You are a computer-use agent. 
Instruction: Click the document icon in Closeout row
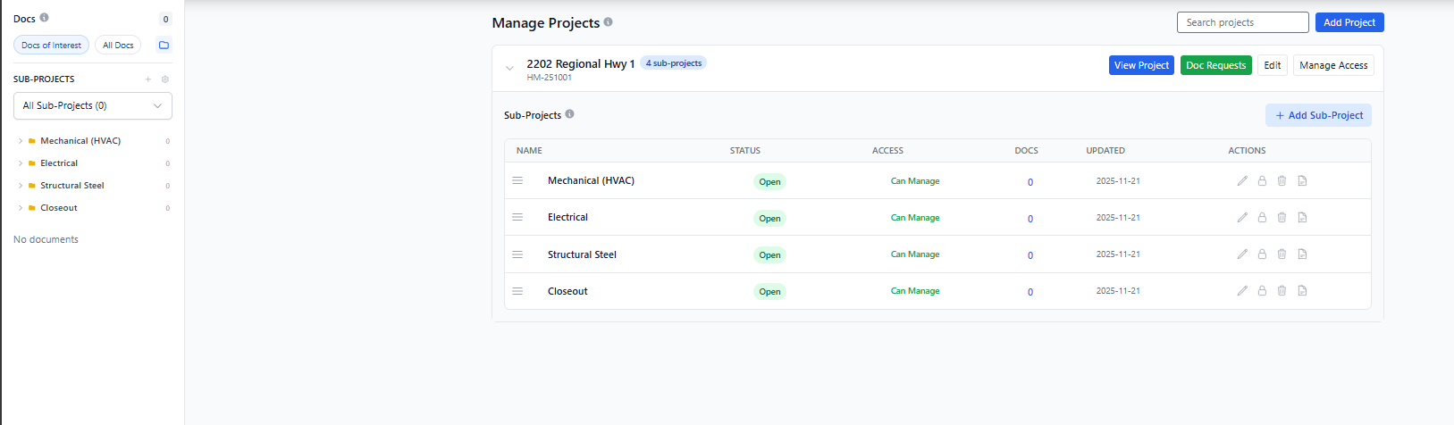click(x=1302, y=290)
